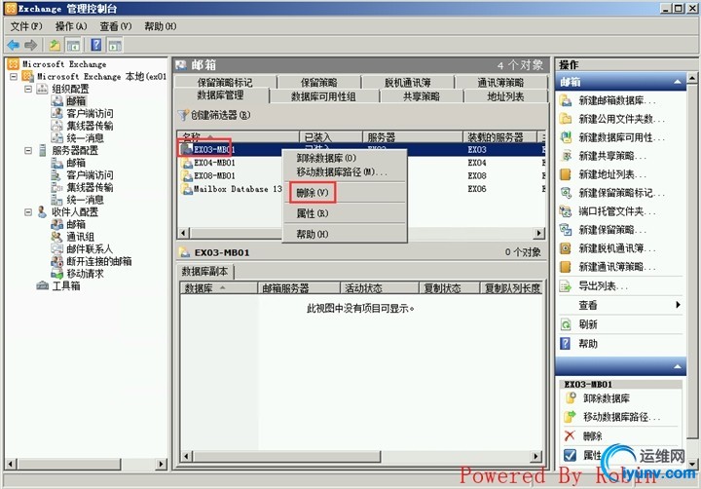Click right arrow of left tree scrollbar

click(x=161, y=464)
